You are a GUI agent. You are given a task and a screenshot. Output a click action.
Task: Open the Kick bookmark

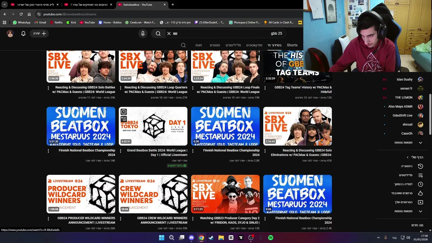pos(71,23)
